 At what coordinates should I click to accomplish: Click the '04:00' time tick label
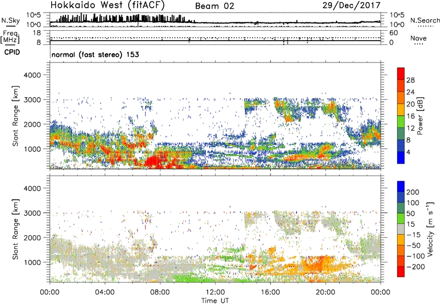105,292
